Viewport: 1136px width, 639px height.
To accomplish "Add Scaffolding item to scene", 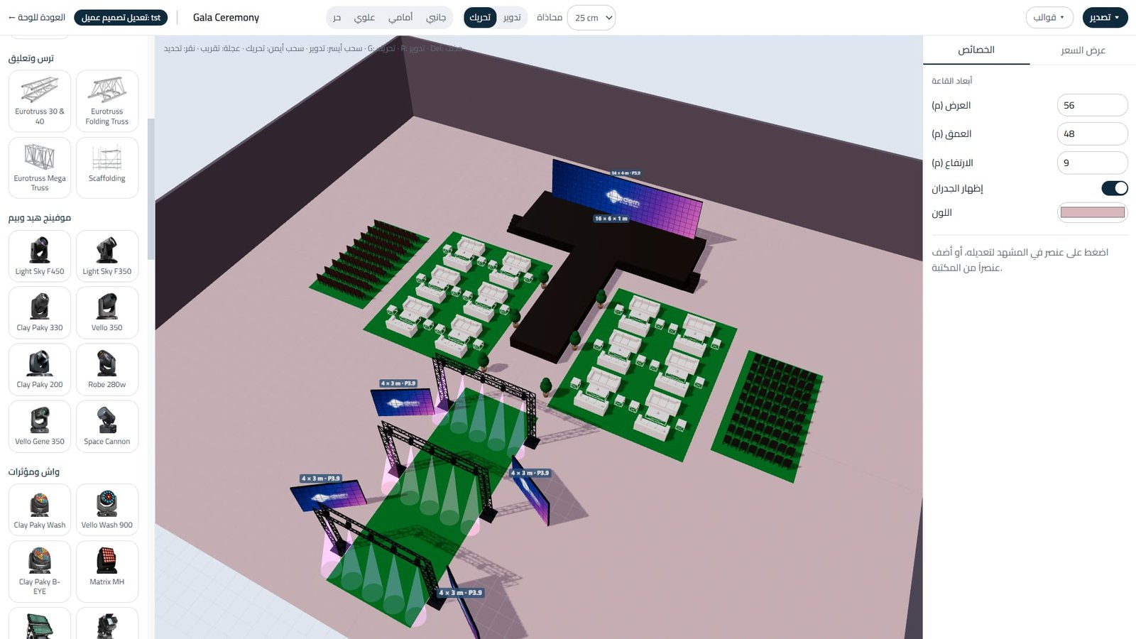I will 107,168.
